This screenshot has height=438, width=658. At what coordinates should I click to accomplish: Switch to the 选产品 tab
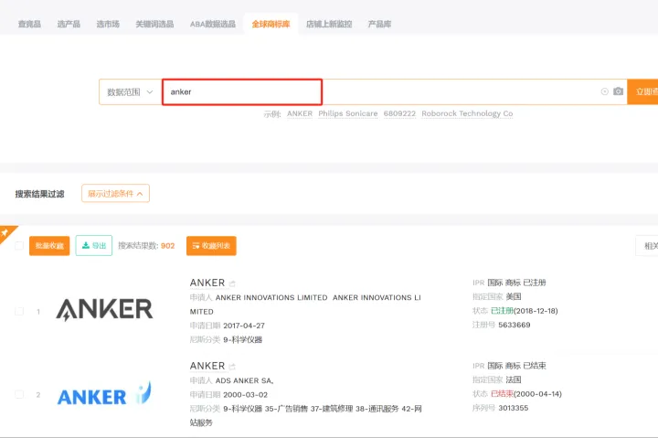[69, 24]
